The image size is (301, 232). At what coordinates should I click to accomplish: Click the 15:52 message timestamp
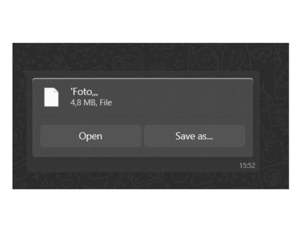(x=247, y=165)
